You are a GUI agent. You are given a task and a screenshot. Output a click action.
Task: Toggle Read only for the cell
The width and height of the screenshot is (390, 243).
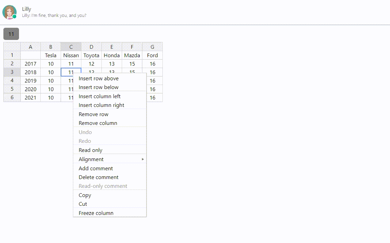coord(110,150)
